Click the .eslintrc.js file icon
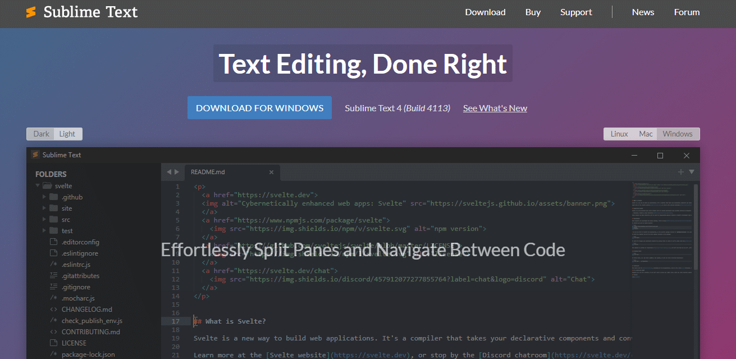736x359 pixels. click(54, 264)
